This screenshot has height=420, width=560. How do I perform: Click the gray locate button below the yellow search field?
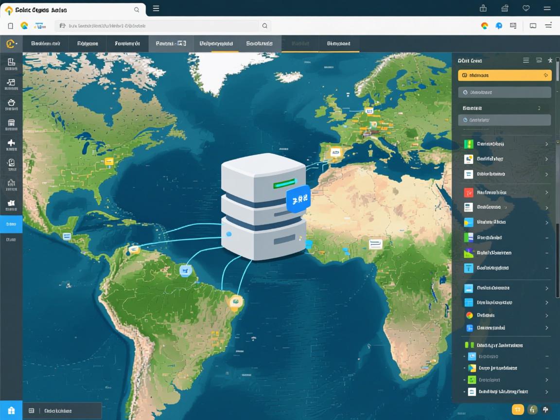click(x=504, y=92)
